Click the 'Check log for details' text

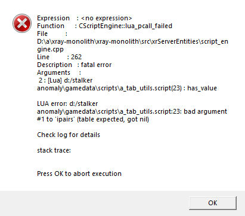tap(69, 135)
